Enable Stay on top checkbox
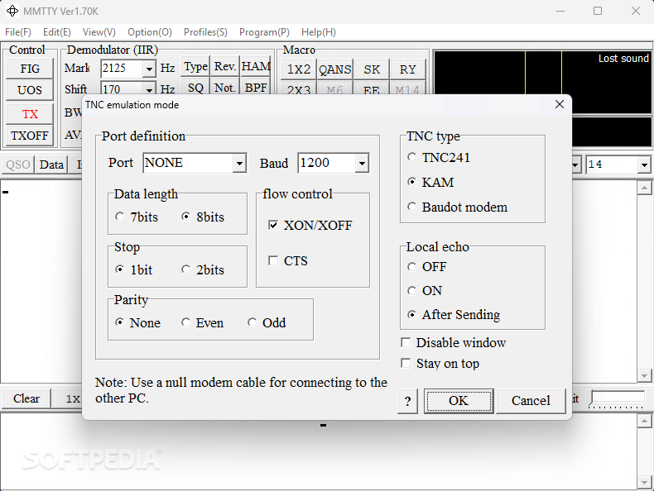Viewport: 654px width, 491px height. click(x=440, y=363)
